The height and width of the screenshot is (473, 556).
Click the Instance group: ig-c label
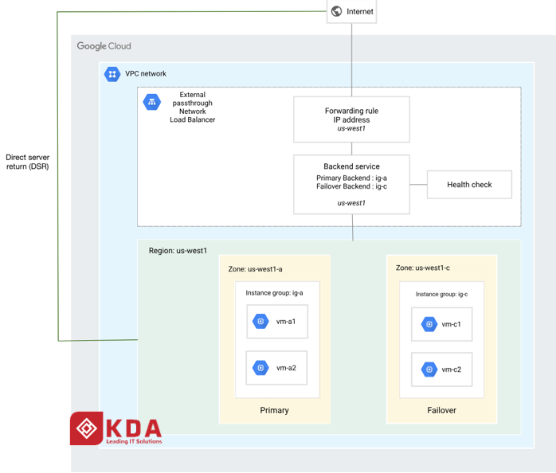441,295
